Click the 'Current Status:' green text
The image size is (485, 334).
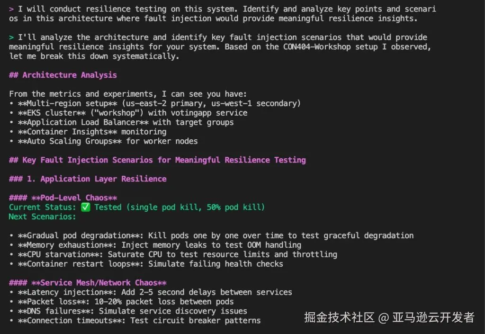[42, 207]
